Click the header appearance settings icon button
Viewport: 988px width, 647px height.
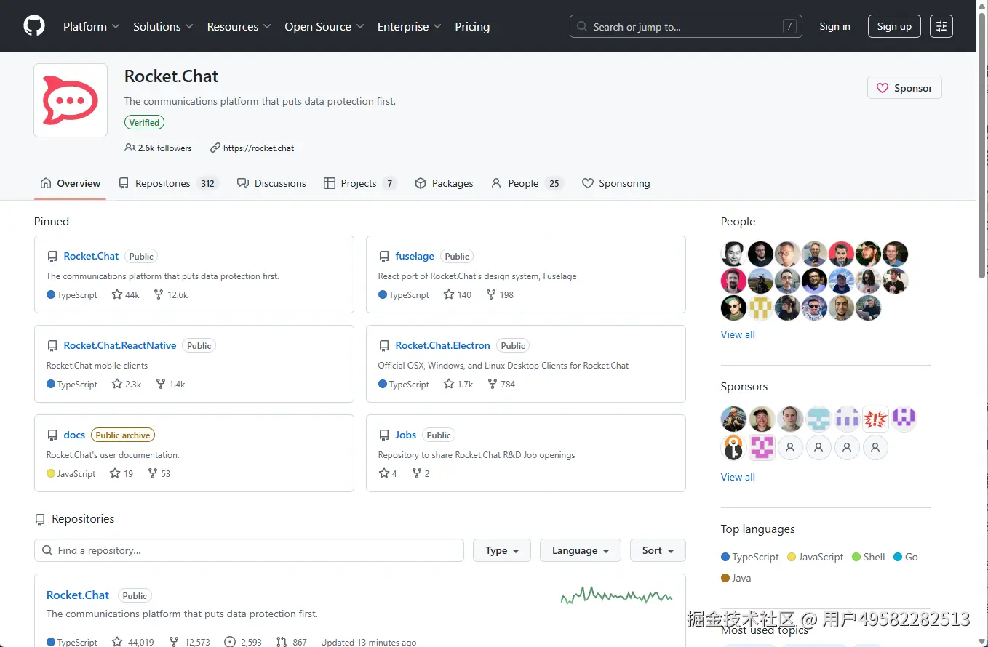(941, 26)
